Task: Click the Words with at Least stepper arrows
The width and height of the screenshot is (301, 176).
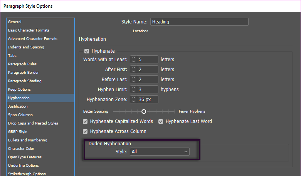Action: pos(133,60)
